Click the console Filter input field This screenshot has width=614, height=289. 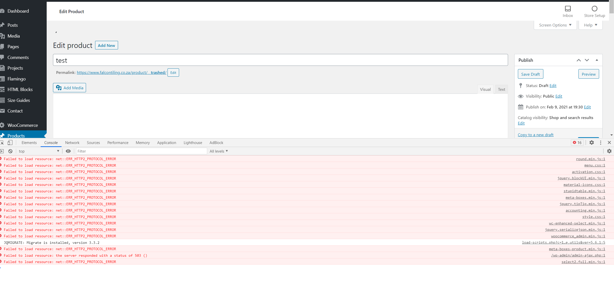pyautogui.click(x=141, y=151)
